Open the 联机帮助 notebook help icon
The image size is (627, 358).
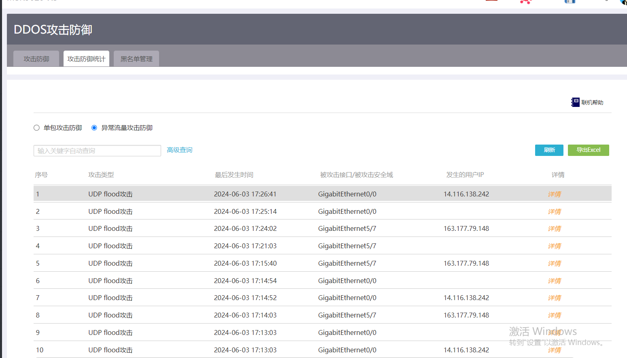[x=575, y=102]
